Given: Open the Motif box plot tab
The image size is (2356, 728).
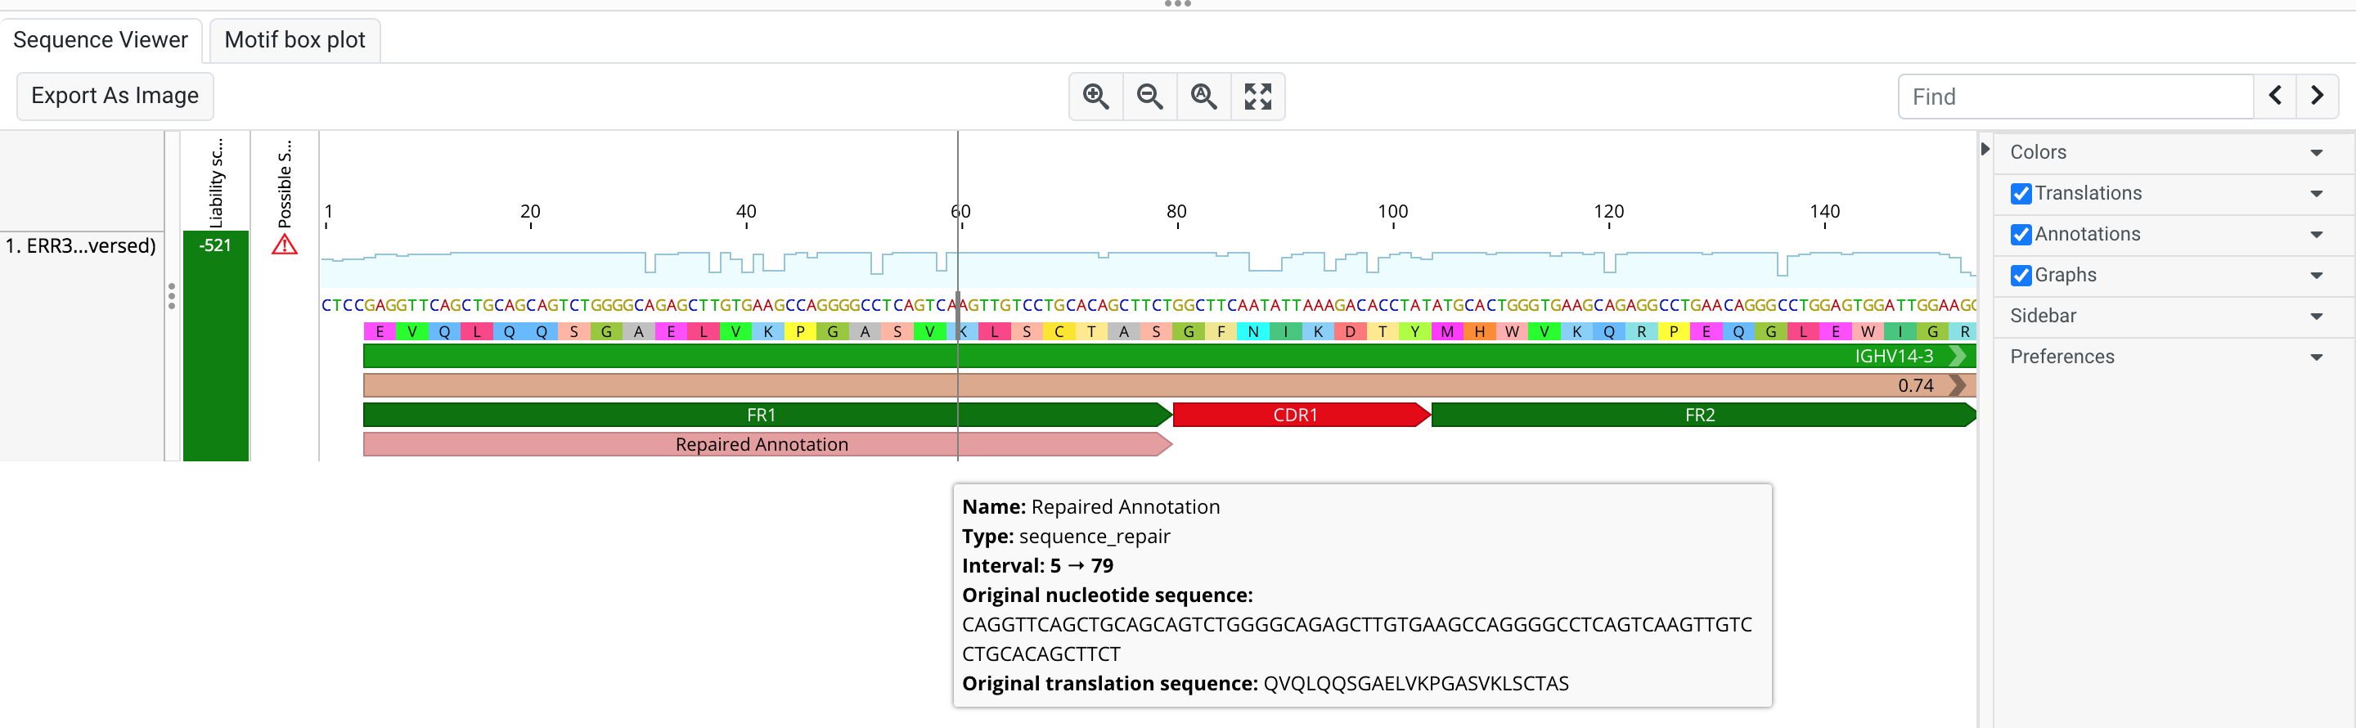Looking at the screenshot, I should tap(294, 40).
